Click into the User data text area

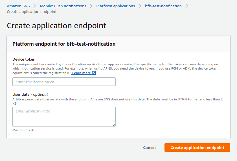tap(64, 117)
